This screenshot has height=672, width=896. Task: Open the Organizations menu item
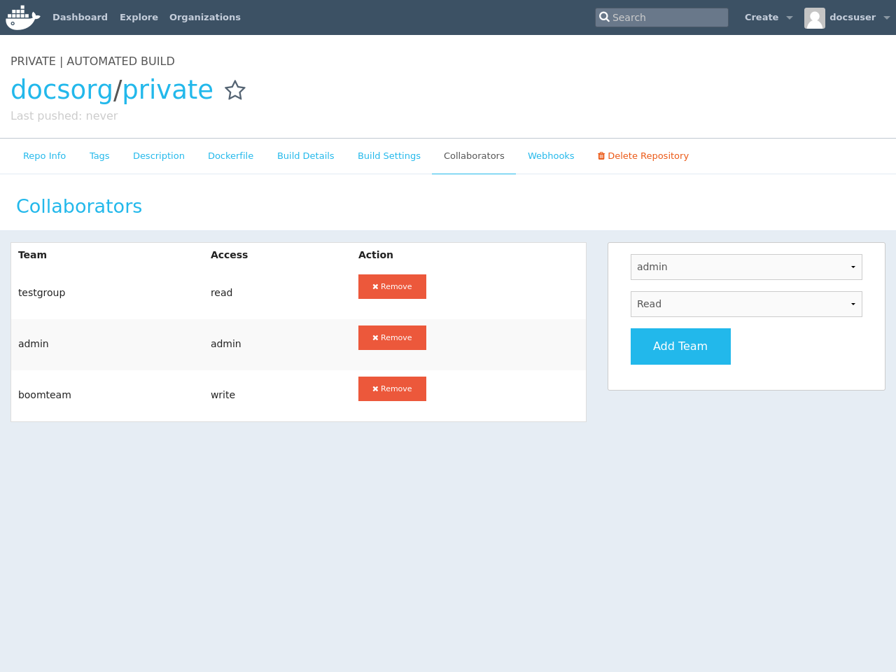204,17
